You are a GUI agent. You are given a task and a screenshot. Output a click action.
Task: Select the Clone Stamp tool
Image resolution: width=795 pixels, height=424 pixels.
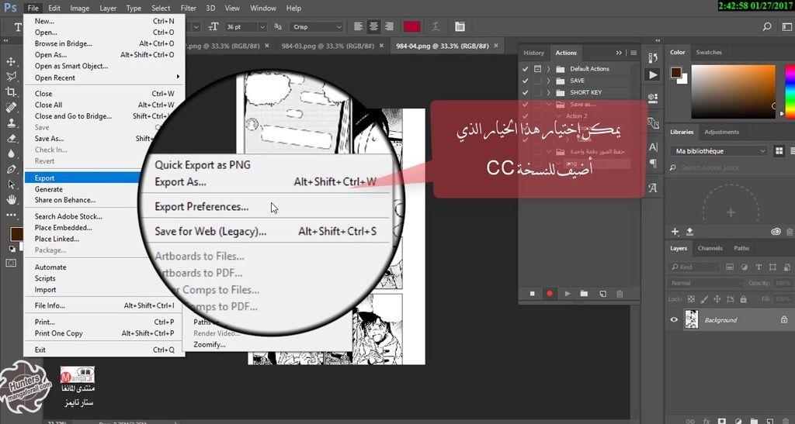(11, 123)
